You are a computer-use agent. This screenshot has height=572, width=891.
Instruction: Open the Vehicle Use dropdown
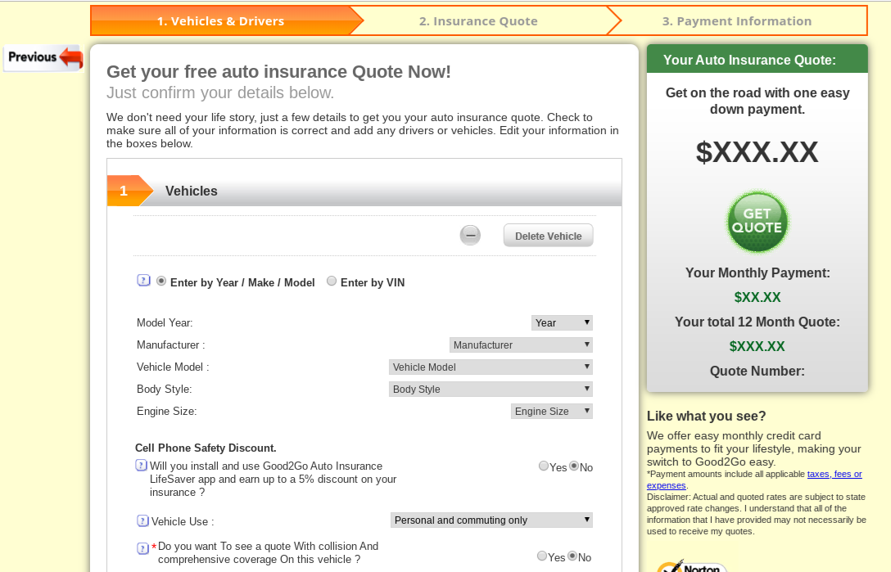pos(491,520)
